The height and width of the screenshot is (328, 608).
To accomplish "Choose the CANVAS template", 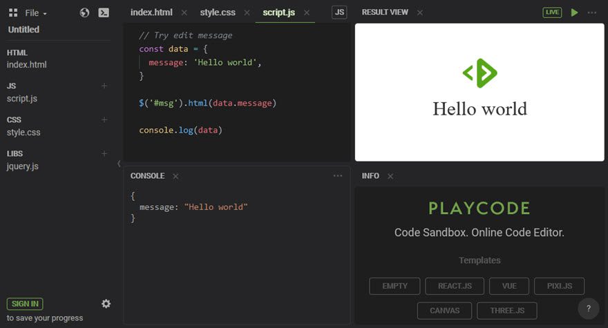I will (444, 311).
